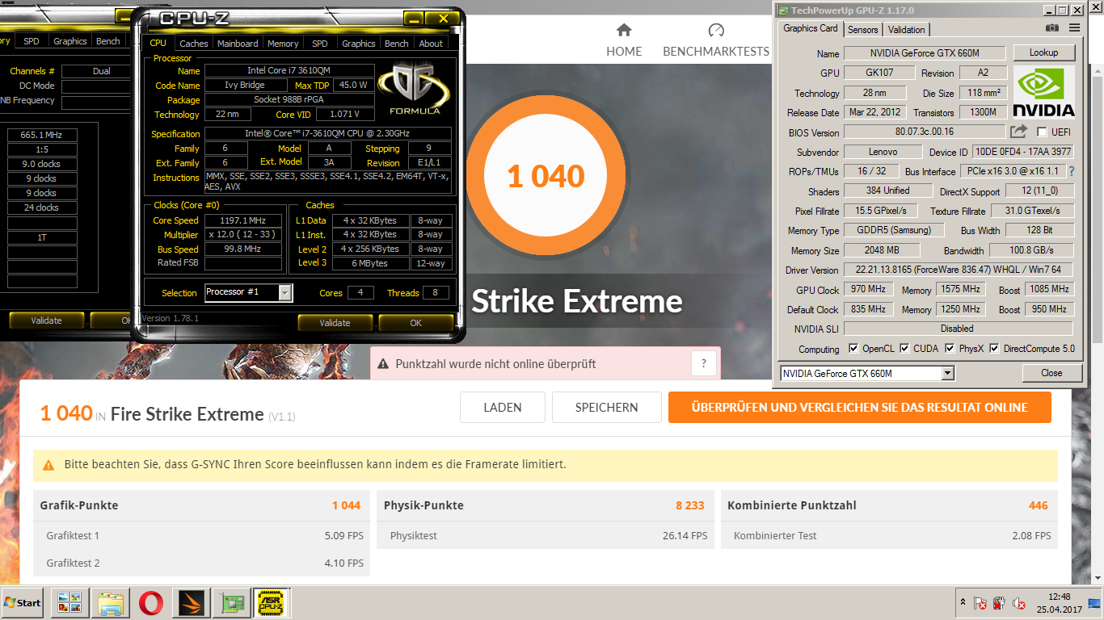Switch to ASR CPU-Z in the taskbar
This screenshot has height=620, width=1104.
click(272, 603)
